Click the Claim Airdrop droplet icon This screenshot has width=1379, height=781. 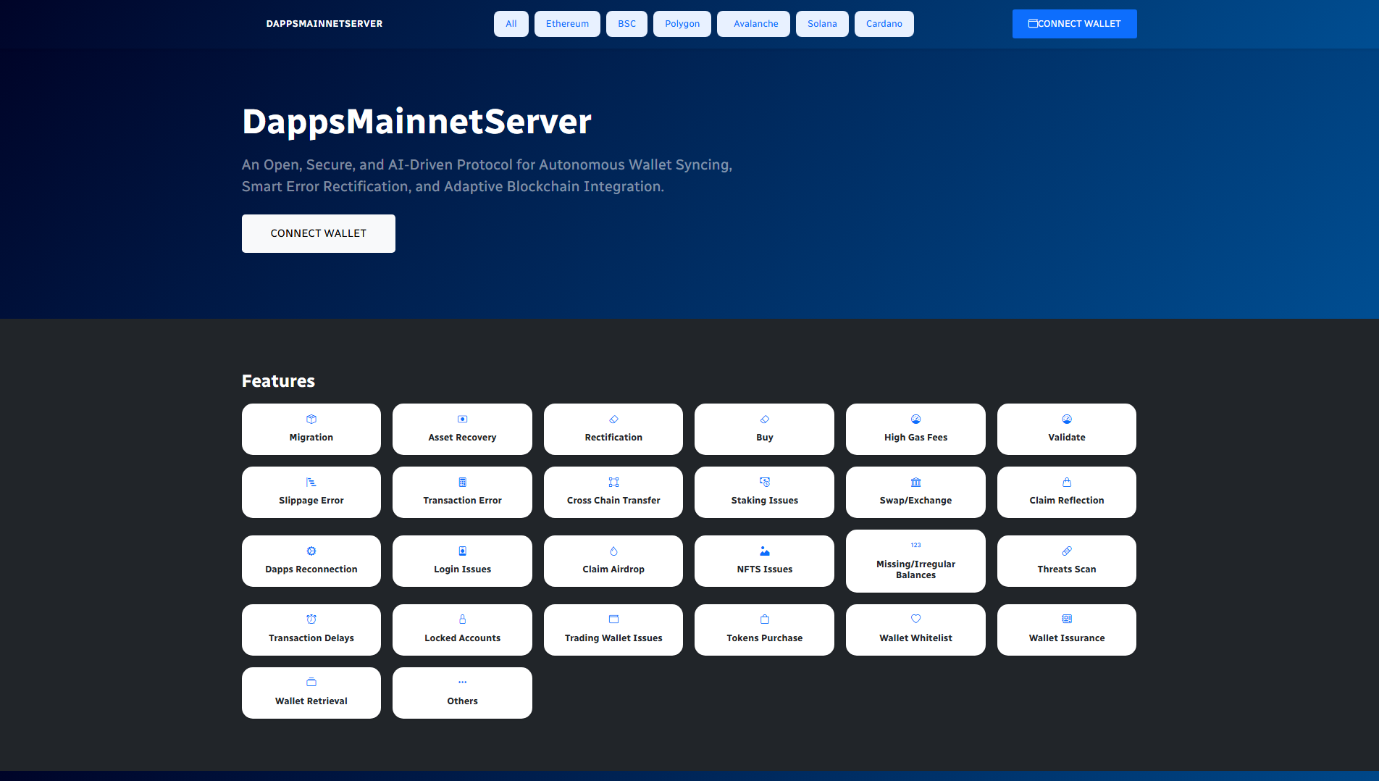click(613, 551)
